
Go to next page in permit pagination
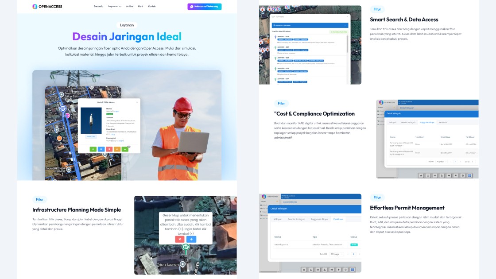tap(359, 254)
